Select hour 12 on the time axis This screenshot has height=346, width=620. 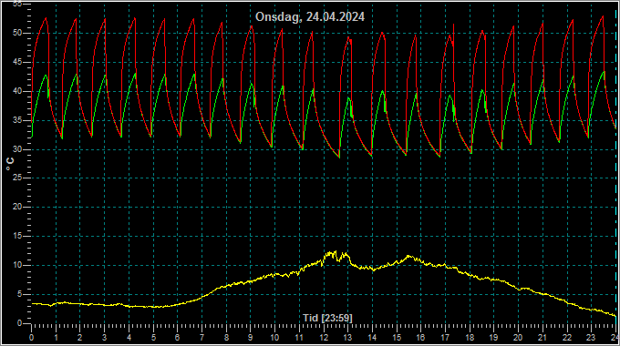click(324, 338)
